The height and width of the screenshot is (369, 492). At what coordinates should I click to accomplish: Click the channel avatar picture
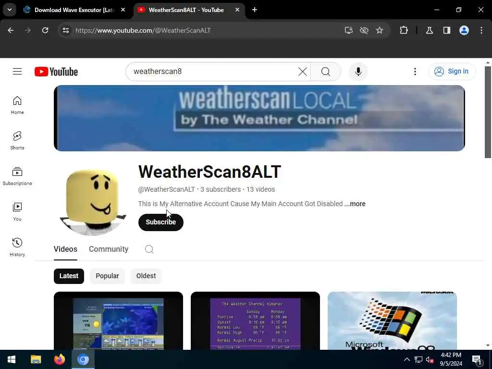pyautogui.click(x=93, y=202)
